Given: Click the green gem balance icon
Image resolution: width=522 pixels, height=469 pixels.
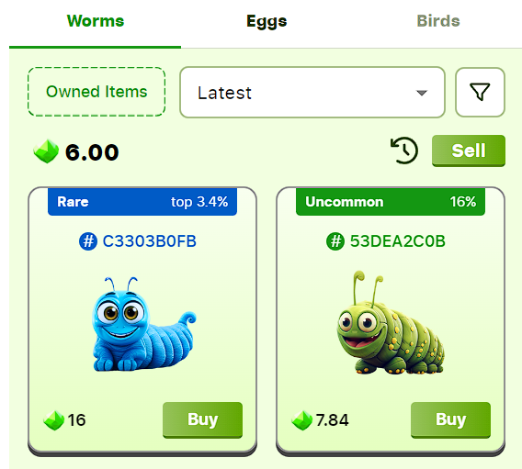Looking at the screenshot, I should coord(46,151).
